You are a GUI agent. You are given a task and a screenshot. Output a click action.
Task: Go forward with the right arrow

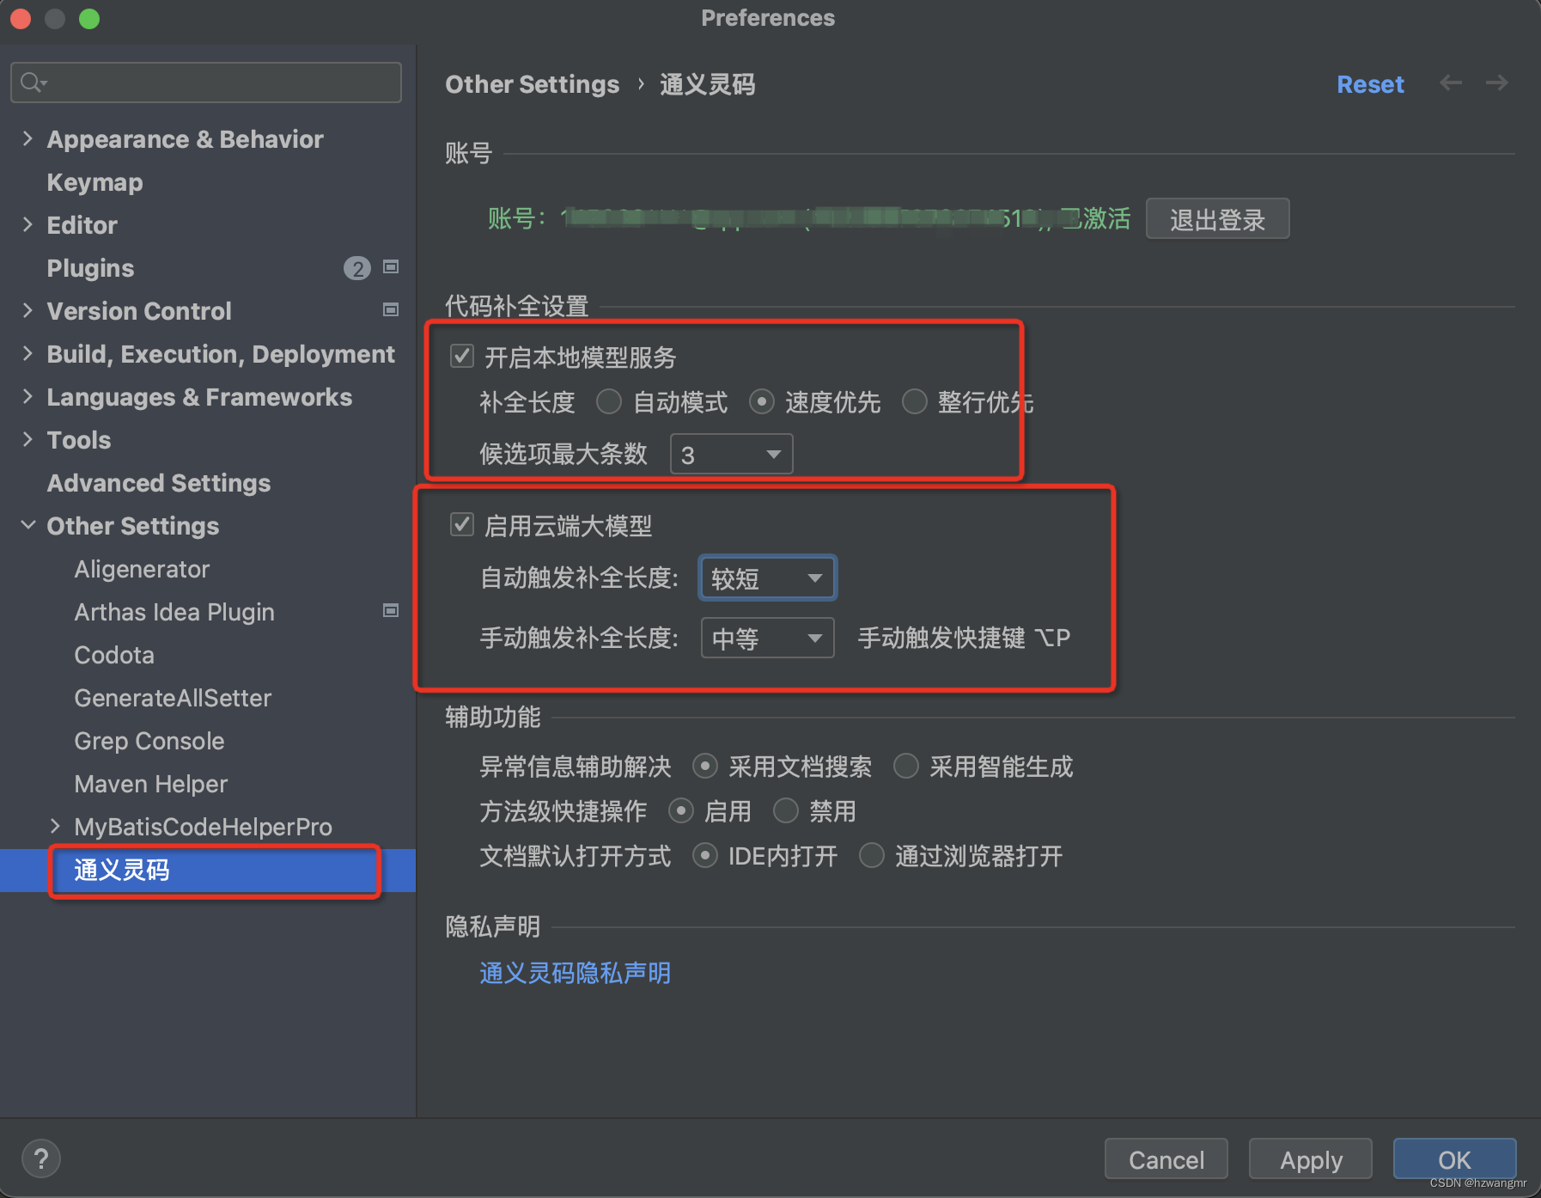click(x=1497, y=83)
